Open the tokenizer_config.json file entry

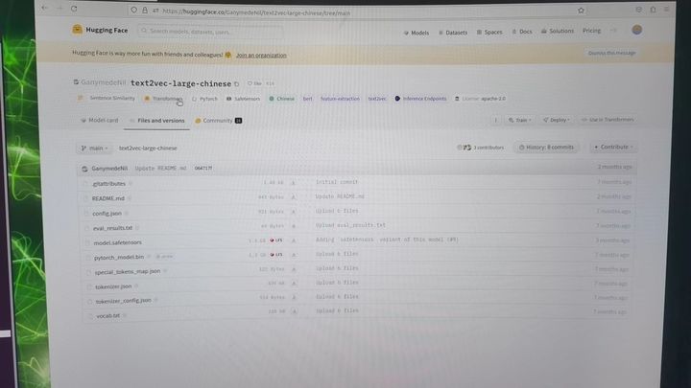(124, 301)
